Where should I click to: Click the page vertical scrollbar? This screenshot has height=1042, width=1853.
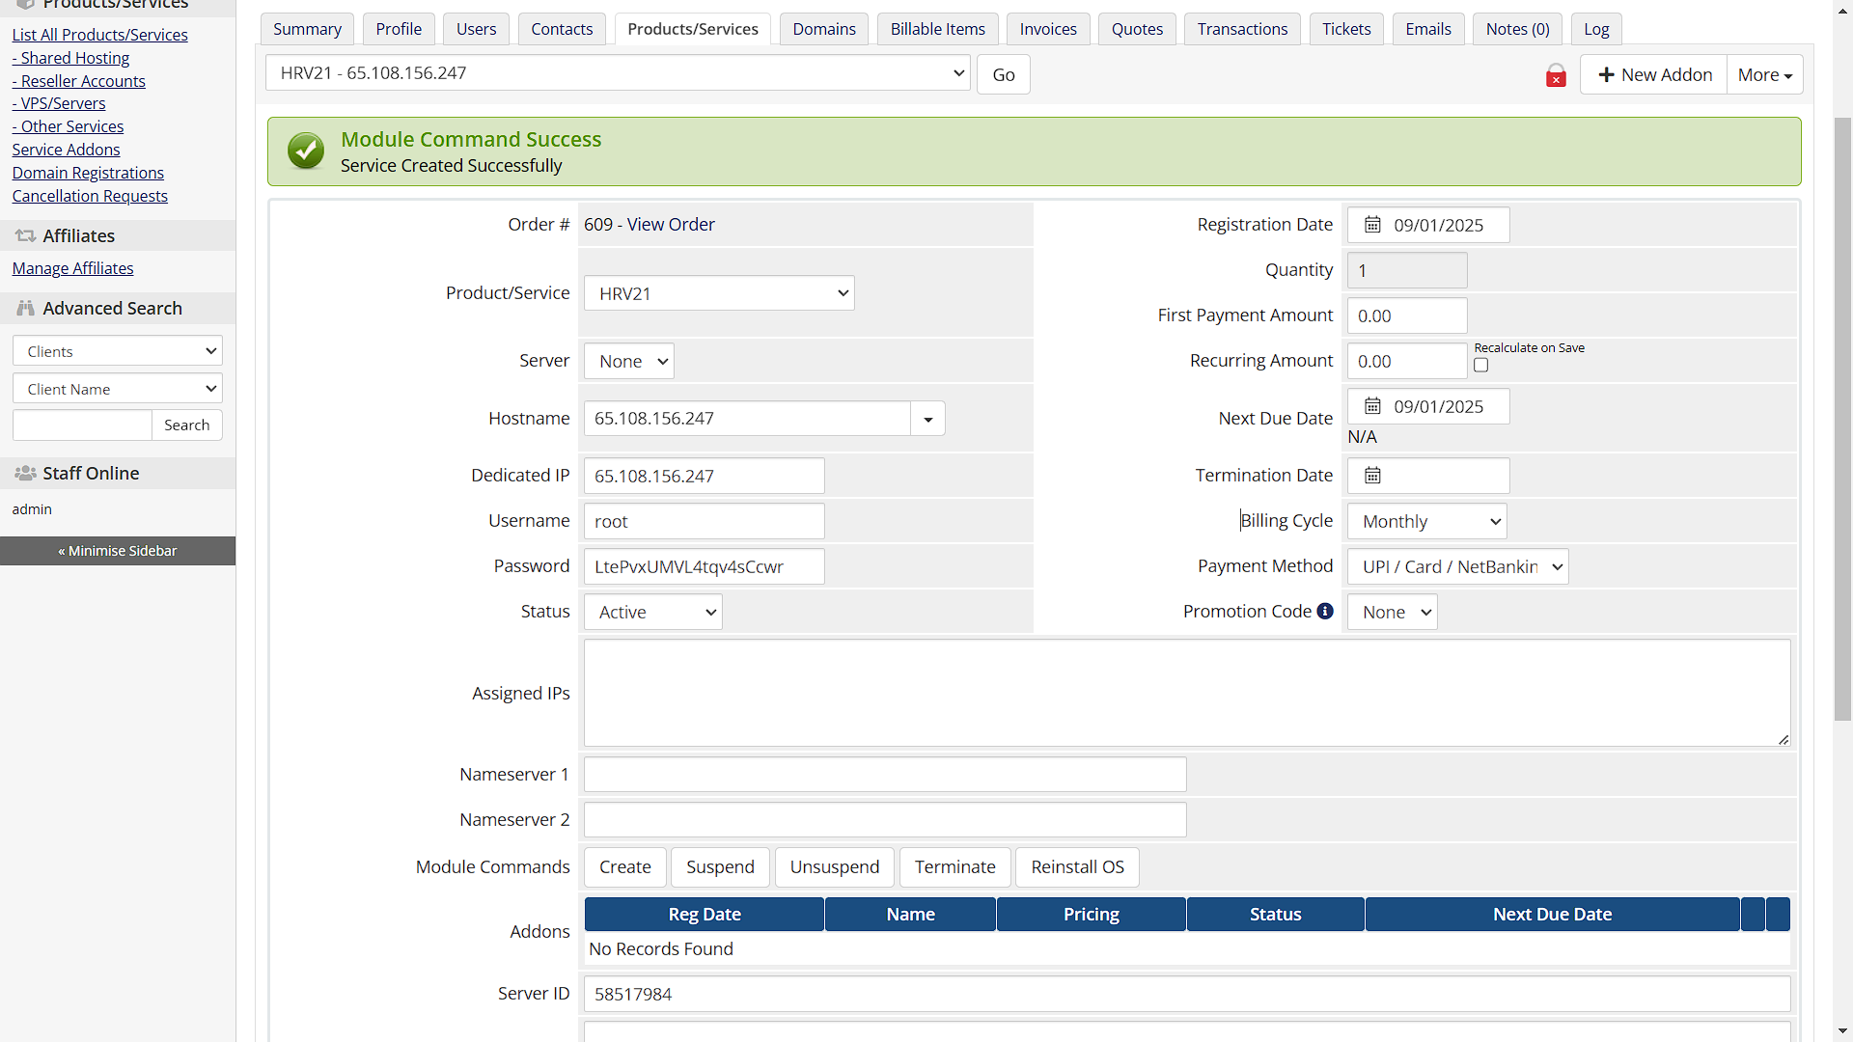1842,415
